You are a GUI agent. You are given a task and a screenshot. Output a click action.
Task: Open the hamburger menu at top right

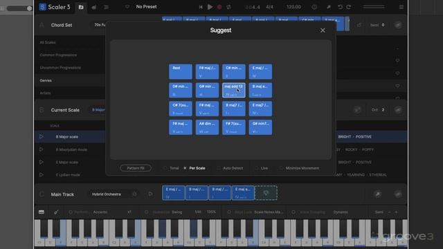coord(401,7)
